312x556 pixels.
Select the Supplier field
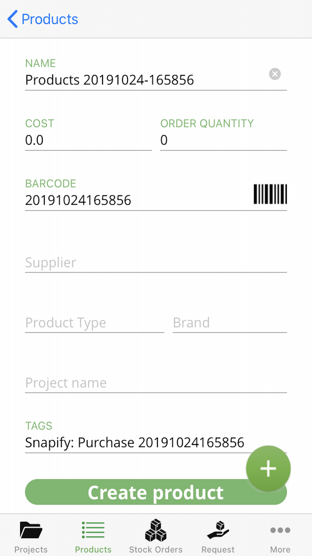coord(156,263)
